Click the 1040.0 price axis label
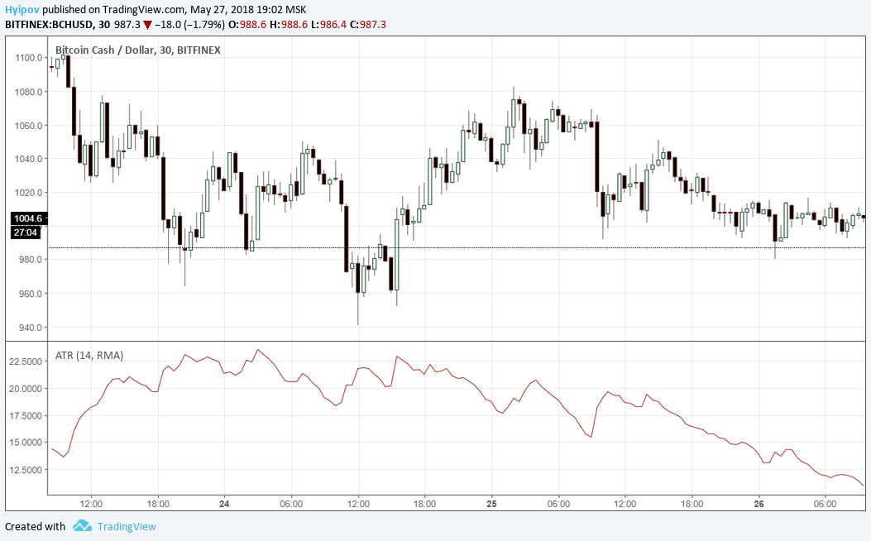This screenshot has height=541, width=871. (28, 159)
